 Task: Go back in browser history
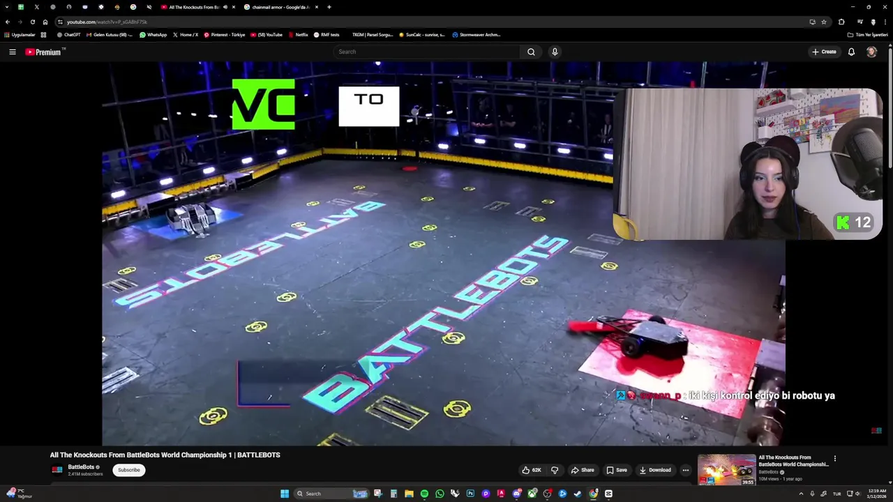tap(8, 22)
